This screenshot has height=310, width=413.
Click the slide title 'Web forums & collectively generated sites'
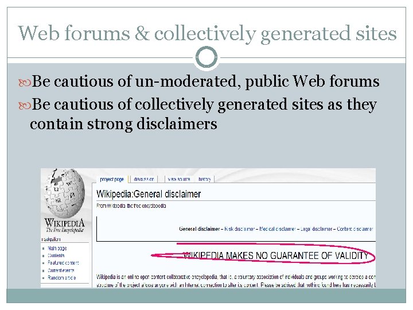[207, 33]
